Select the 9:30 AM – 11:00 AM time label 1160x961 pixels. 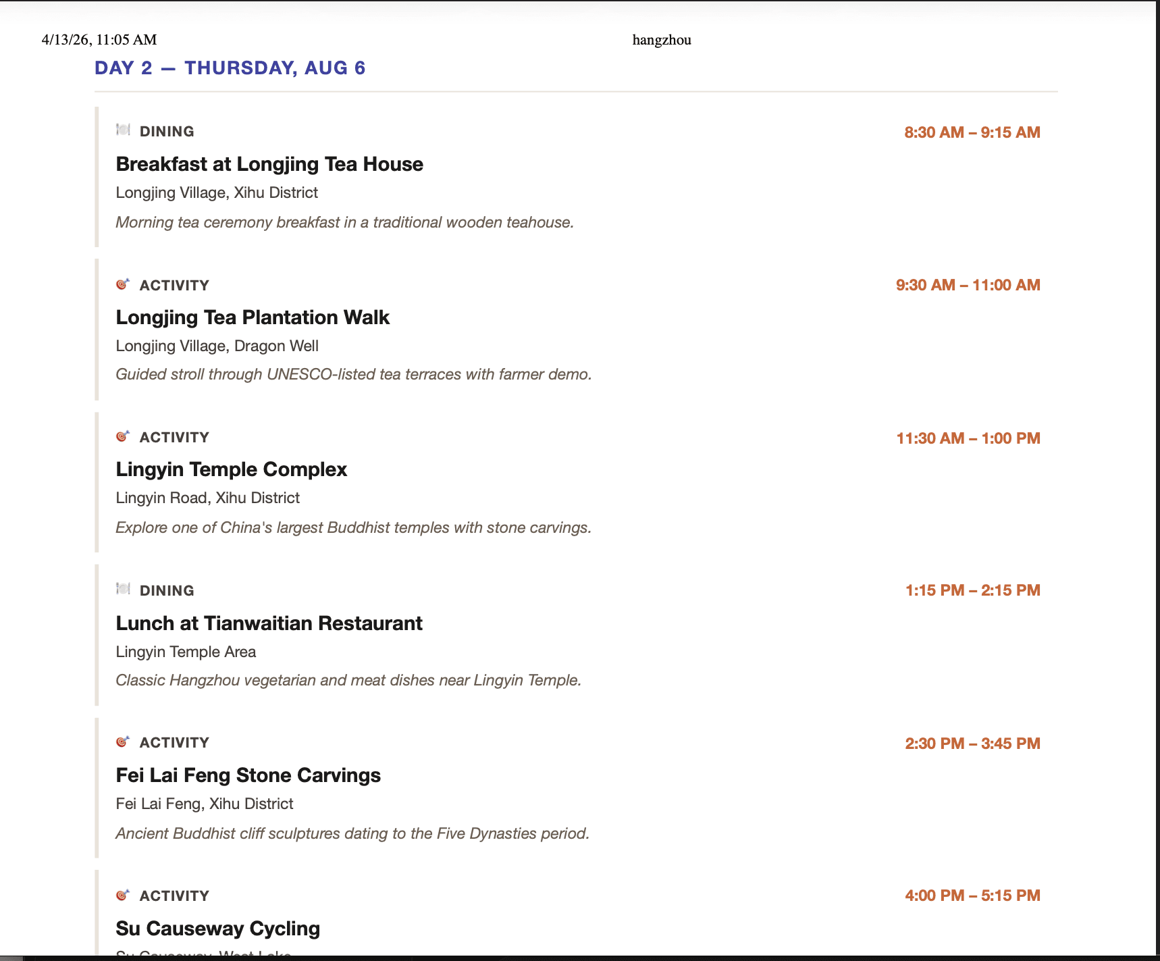point(968,284)
